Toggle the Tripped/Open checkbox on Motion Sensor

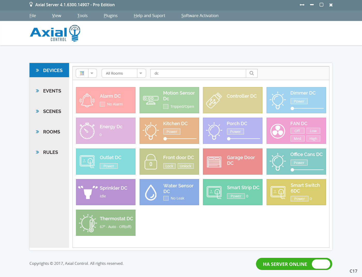pos(166,106)
